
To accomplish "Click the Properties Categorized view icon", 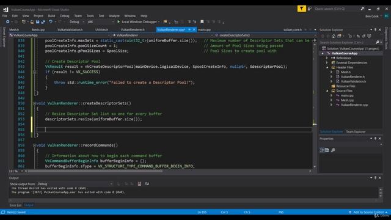I will pyautogui.click(x=322, y=150).
